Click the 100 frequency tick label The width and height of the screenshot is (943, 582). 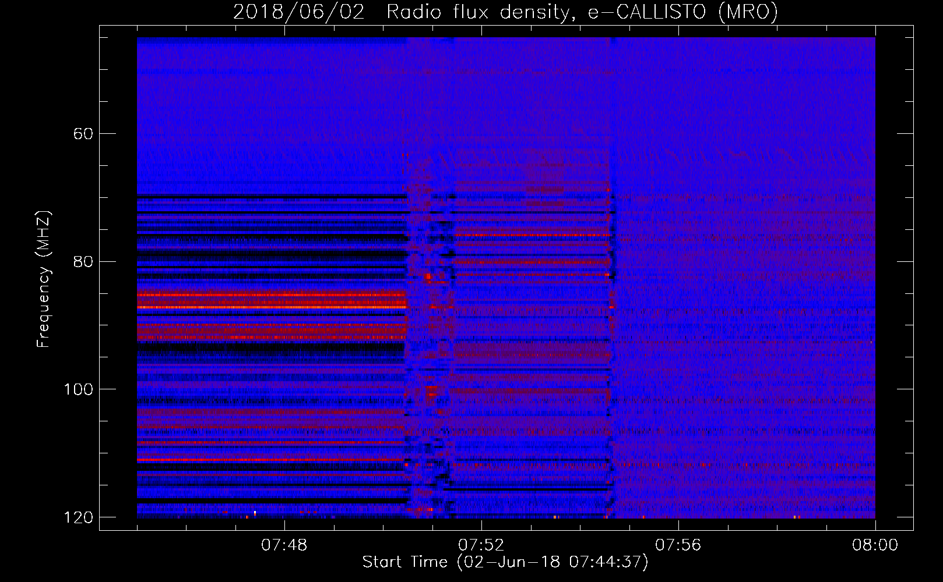[78, 389]
